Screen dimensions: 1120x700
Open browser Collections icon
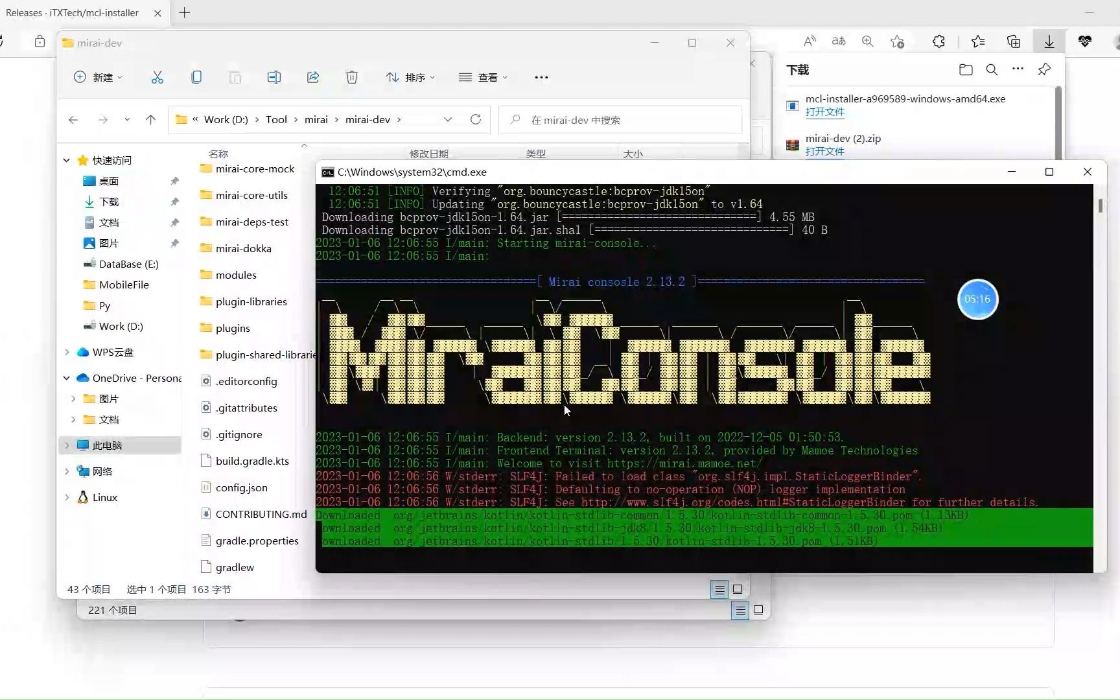1014,41
